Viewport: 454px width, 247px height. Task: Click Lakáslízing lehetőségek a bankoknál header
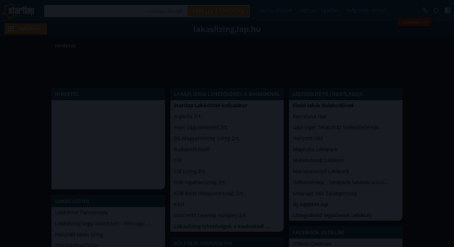(227, 94)
